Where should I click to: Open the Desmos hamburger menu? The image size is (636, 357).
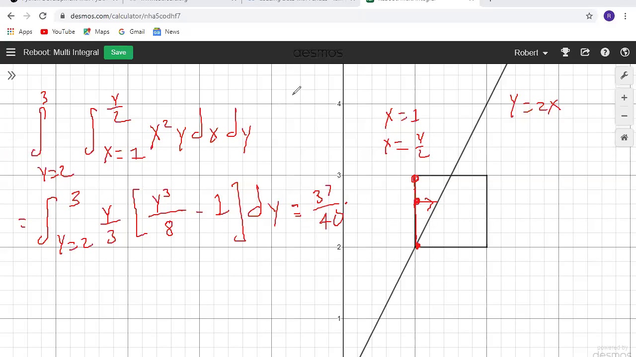point(11,52)
